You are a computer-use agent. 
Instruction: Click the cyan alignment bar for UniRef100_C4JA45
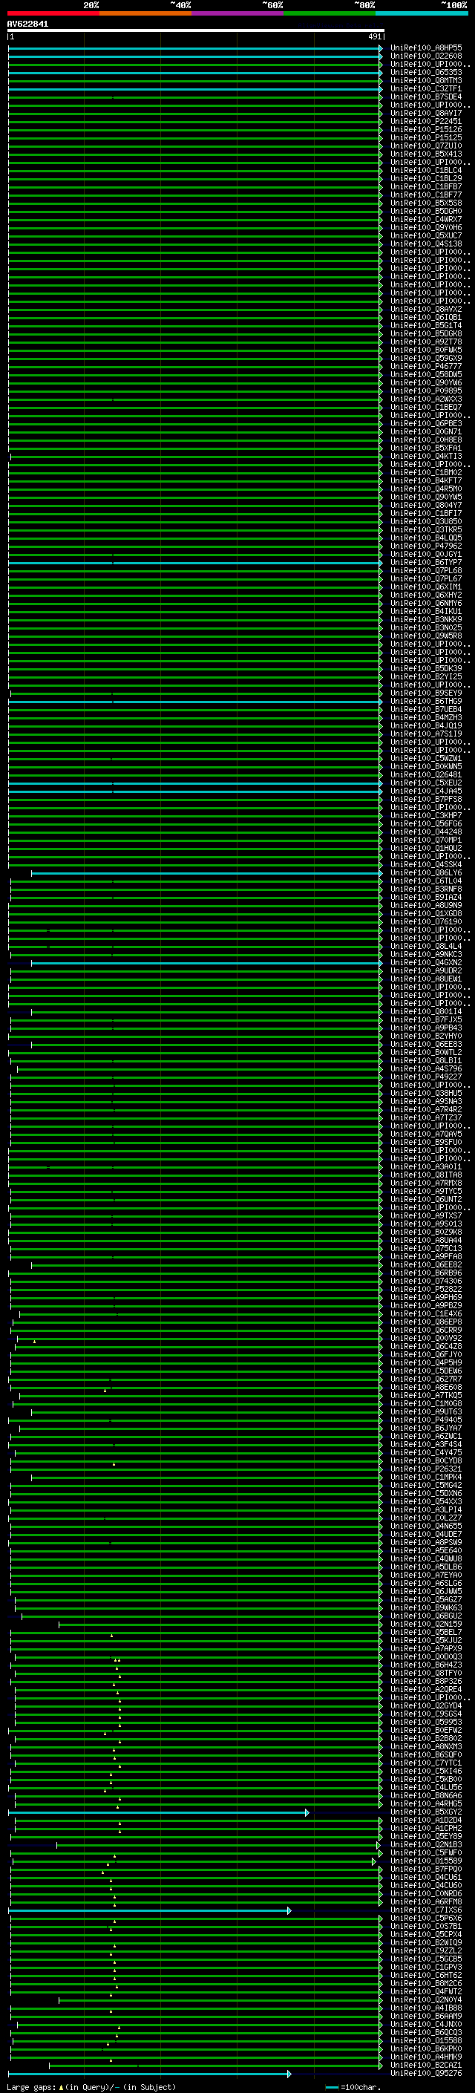[195, 791]
